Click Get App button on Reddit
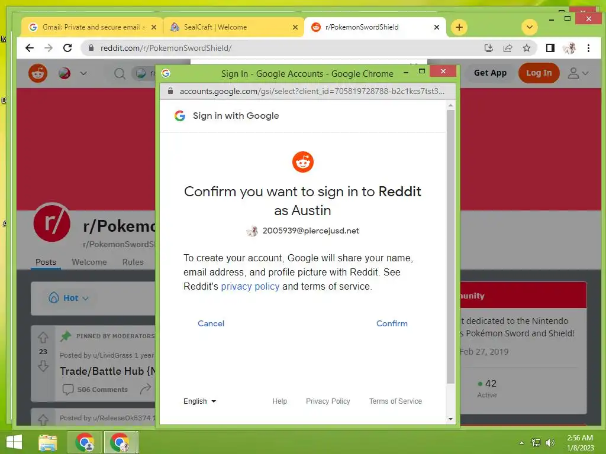Viewport: 606px width, 454px height. [x=490, y=73]
